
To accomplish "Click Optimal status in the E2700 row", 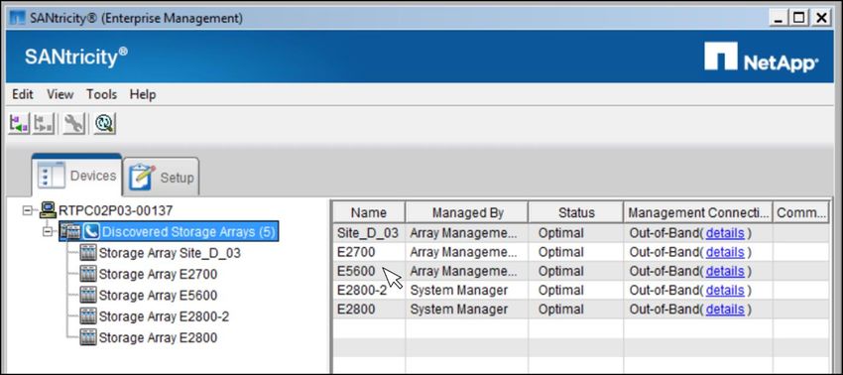I will [x=560, y=252].
